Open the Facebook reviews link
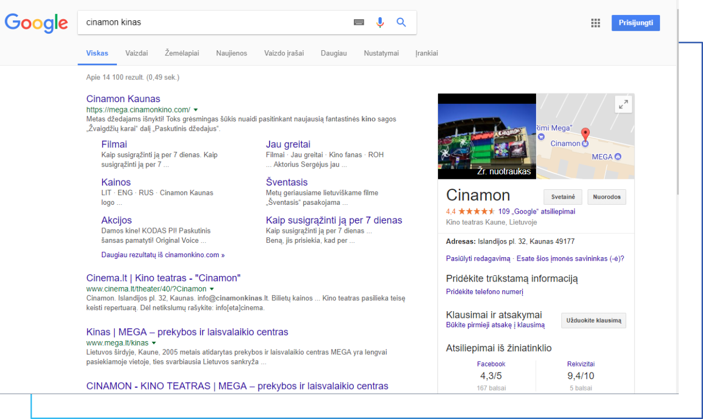Image resolution: width=703 pixels, height=419 pixels. (491, 364)
